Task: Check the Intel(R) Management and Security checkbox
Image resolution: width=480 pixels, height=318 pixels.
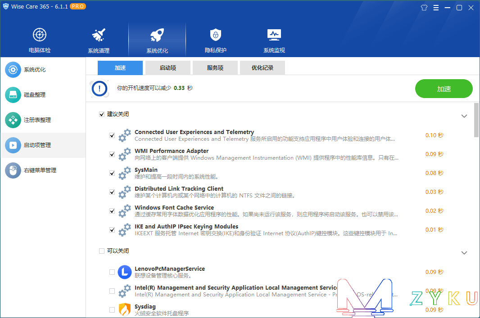Action: tap(112, 291)
